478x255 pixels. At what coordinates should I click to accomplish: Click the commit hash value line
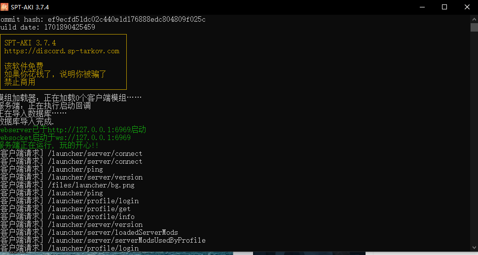coord(126,19)
